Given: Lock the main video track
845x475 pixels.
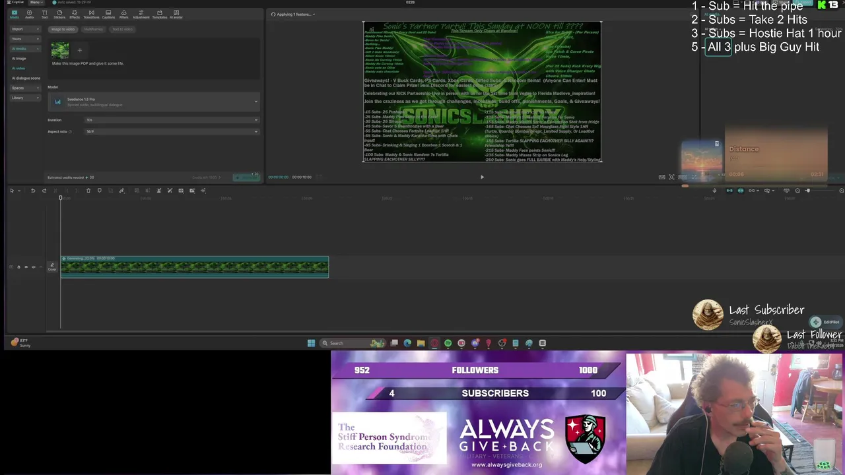Looking at the screenshot, I should (18, 267).
